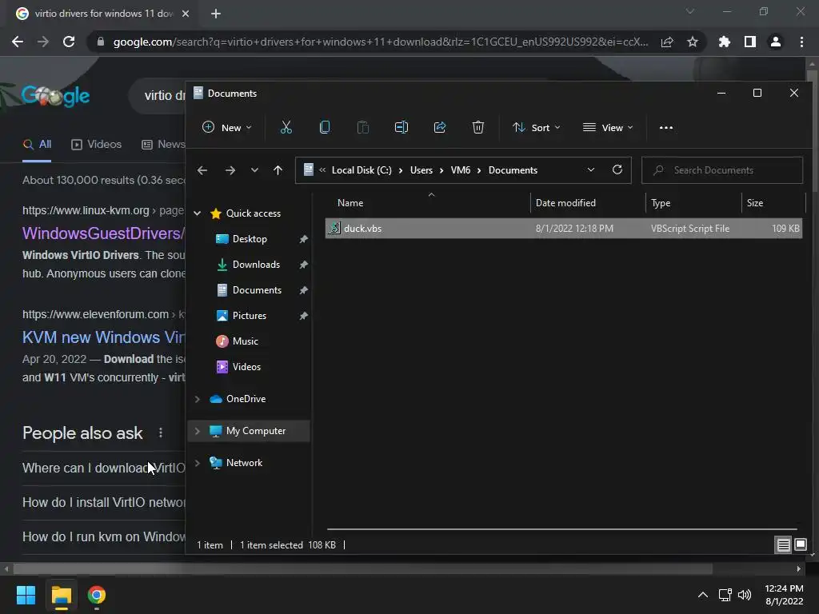Open the See more three-dots menu in Explorer

[x=666, y=127]
